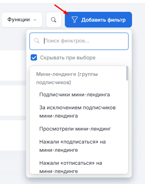Focus the Поиск фильтров search field
This screenshot has height=184, width=145.
coord(79,41)
